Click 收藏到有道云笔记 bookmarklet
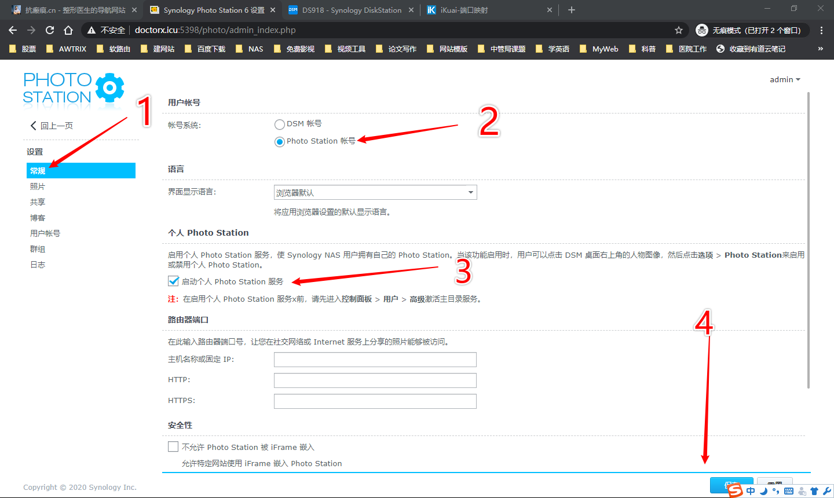Image resolution: width=834 pixels, height=498 pixels. [751, 49]
